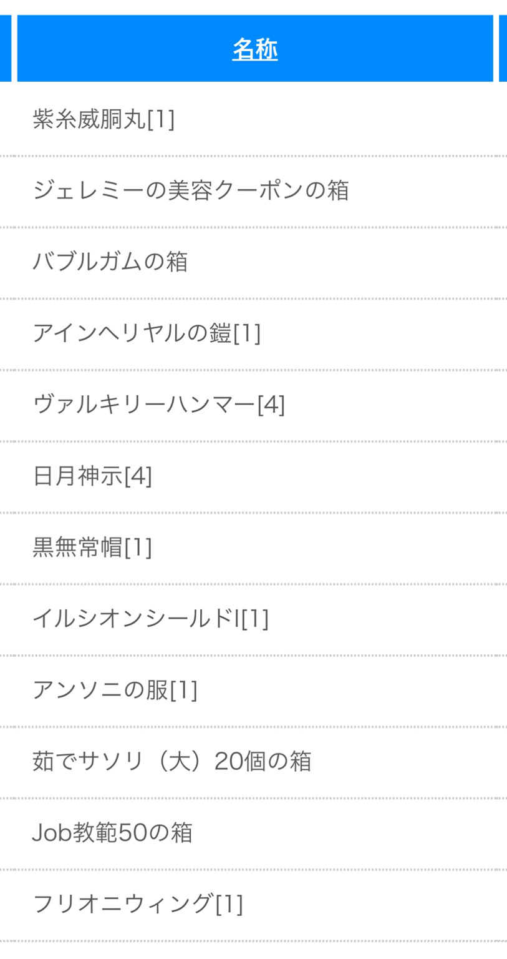
Task: Open the 黒無常帽[1] entry
Action: tap(92, 548)
